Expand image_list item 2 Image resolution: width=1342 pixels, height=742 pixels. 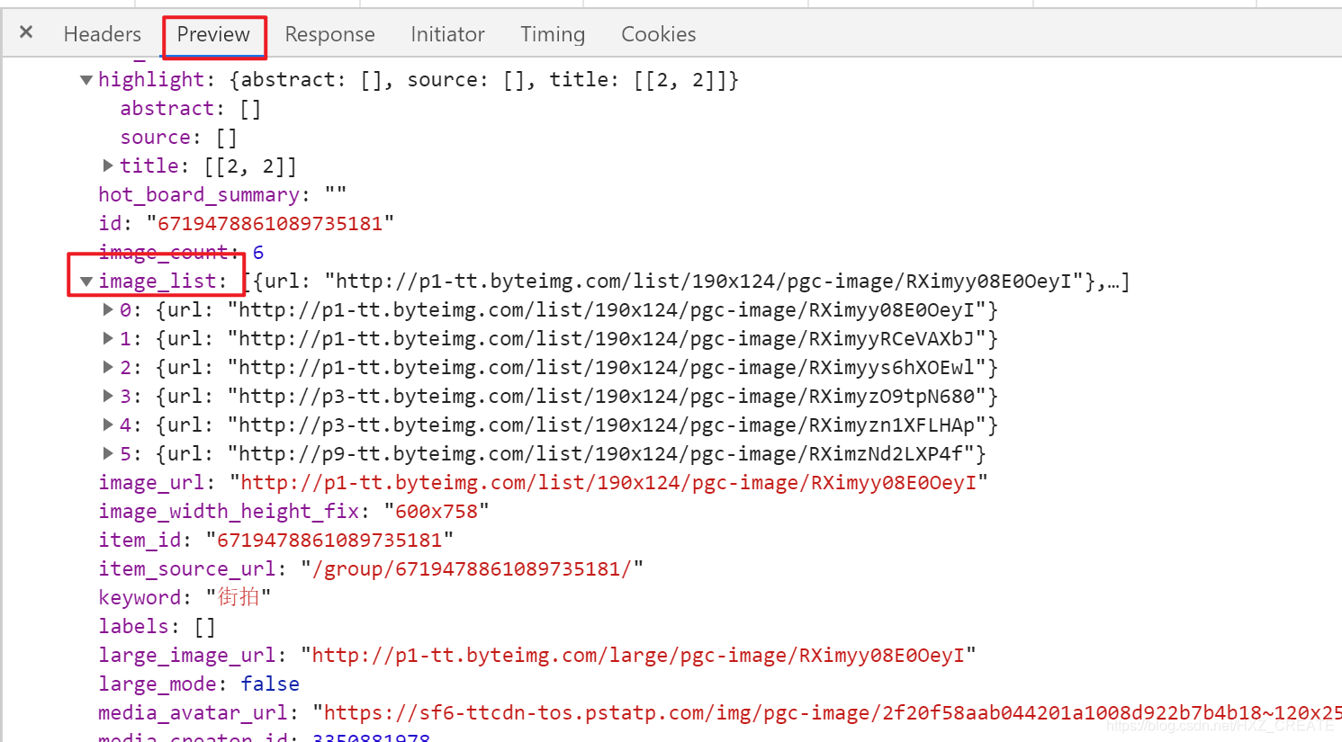pos(108,367)
